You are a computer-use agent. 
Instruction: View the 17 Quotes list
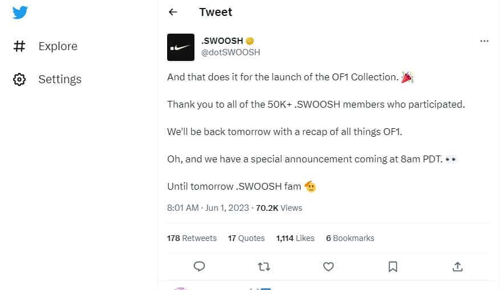[x=246, y=238]
